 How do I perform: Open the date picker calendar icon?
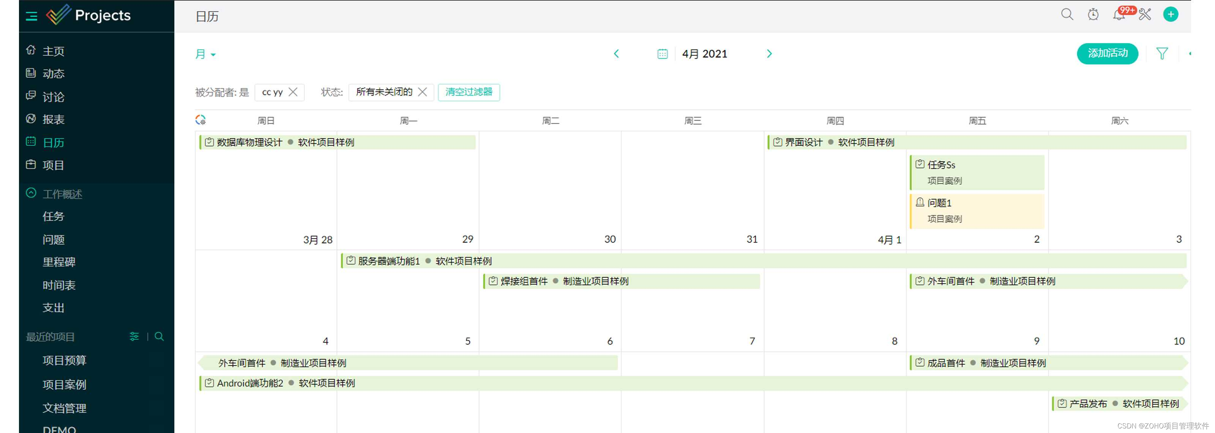click(662, 54)
